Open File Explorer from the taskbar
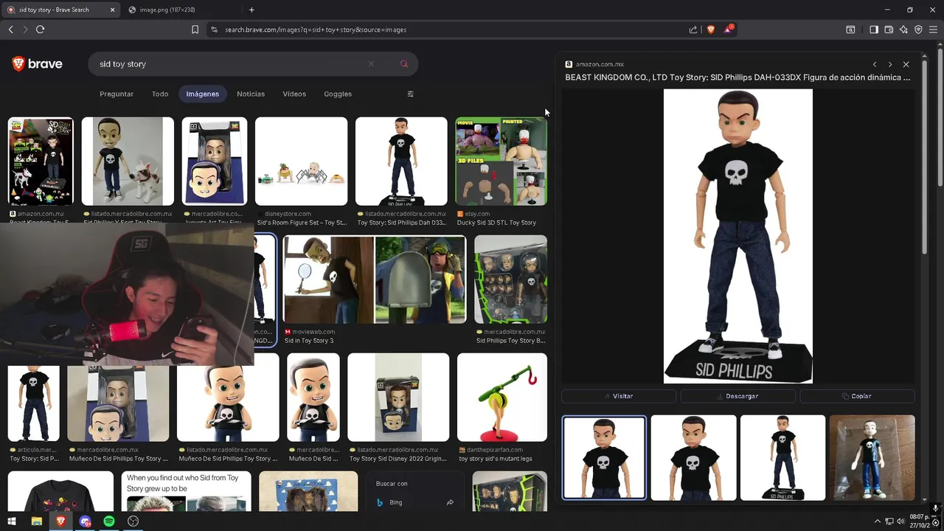This screenshot has height=531, width=944. tap(36, 521)
